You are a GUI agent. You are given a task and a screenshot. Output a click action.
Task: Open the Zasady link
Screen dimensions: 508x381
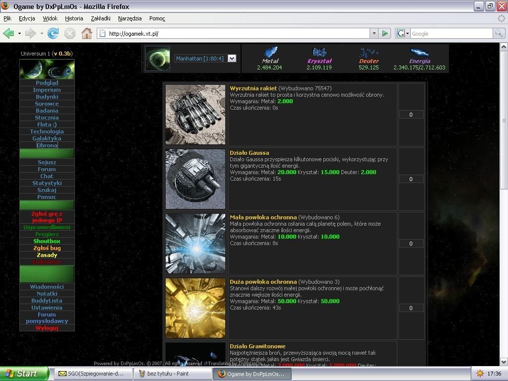47,255
